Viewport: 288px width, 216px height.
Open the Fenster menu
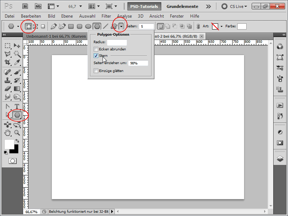[x=177, y=16]
